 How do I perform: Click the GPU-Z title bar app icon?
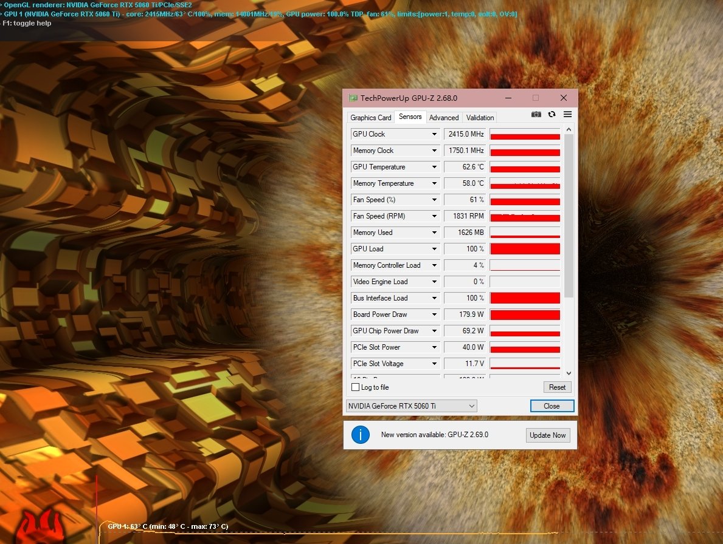pos(353,98)
